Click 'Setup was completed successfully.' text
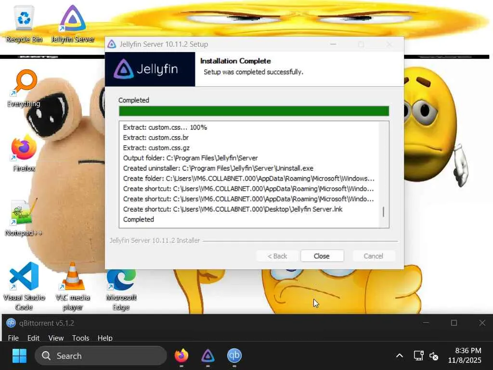This screenshot has width=493, height=370. [x=253, y=72]
